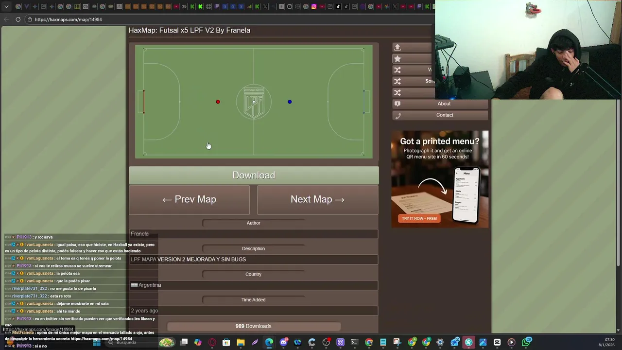This screenshot has width=622, height=350.
Task: Open Windows Settings gear in the taskbar
Action: tap(440, 343)
